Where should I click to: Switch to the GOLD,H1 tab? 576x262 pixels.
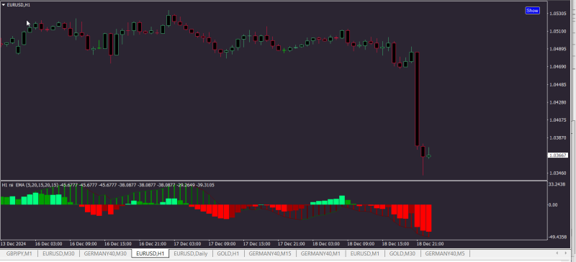pyautogui.click(x=228, y=253)
